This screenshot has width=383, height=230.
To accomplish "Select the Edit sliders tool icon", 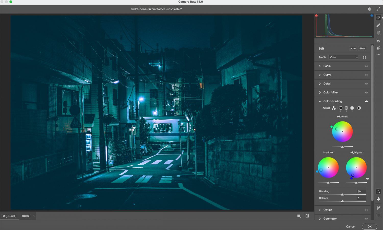I will [378, 18].
